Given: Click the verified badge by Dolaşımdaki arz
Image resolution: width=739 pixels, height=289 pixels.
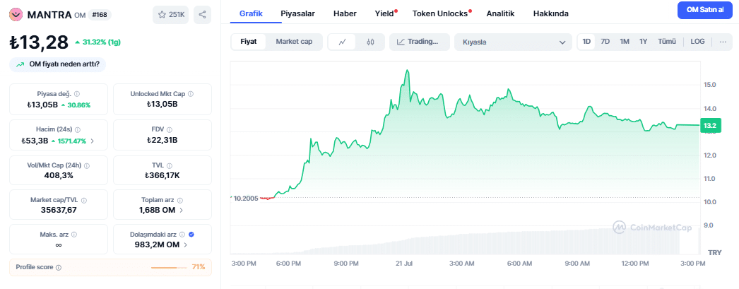Looking at the screenshot, I should click(191, 235).
